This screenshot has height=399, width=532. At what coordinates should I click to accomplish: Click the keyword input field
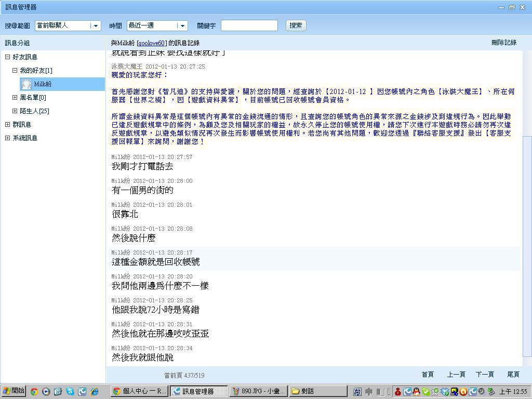(x=249, y=25)
